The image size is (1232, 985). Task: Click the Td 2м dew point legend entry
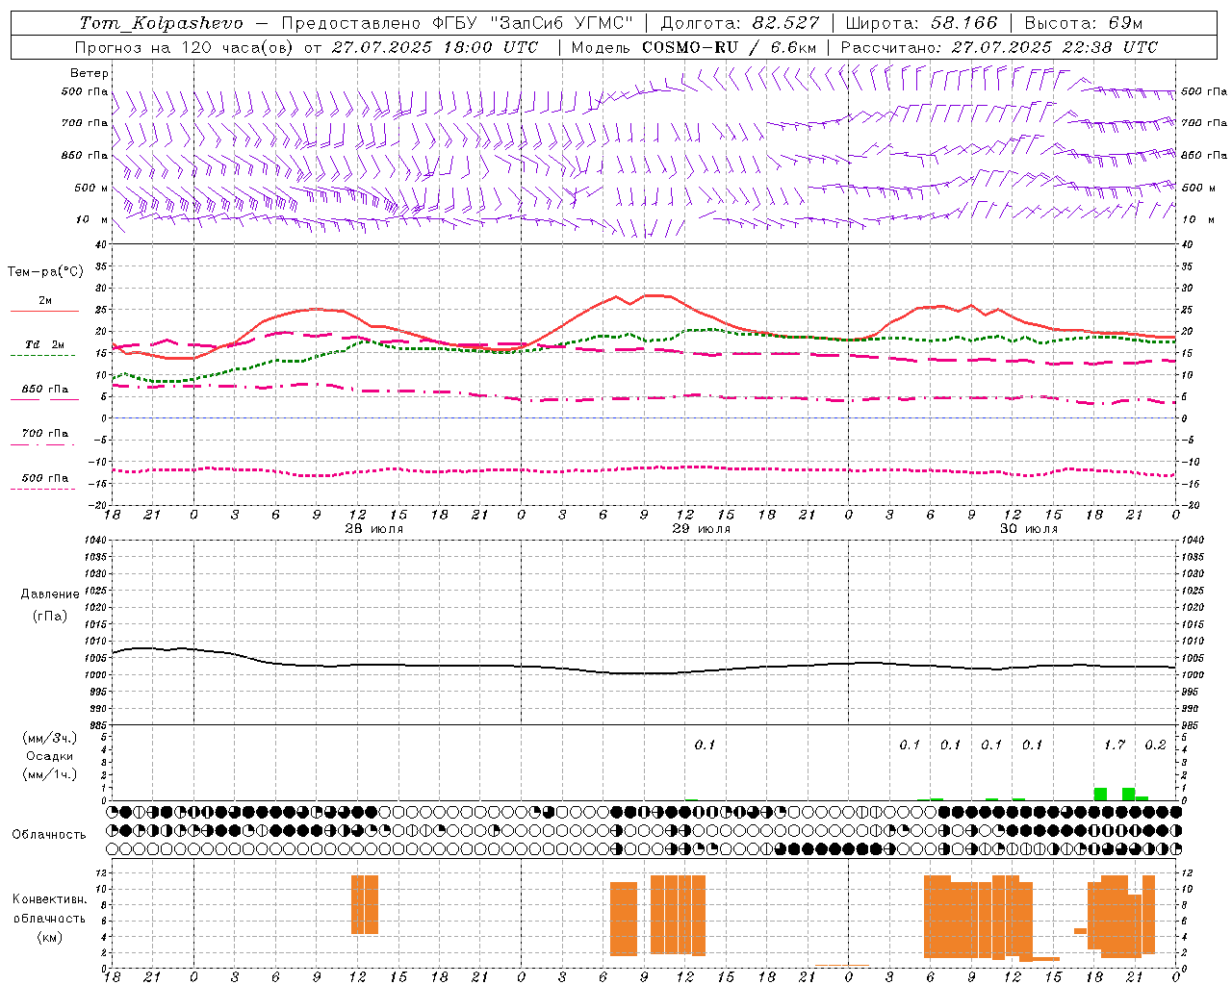coord(44,344)
